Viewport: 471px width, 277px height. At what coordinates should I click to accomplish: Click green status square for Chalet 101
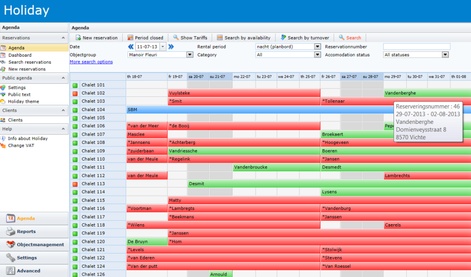coord(75,85)
